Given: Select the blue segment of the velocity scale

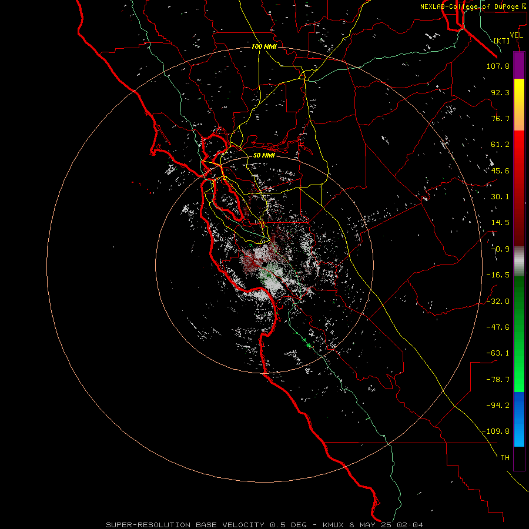Looking at the screenshot, I should (519, 419).
